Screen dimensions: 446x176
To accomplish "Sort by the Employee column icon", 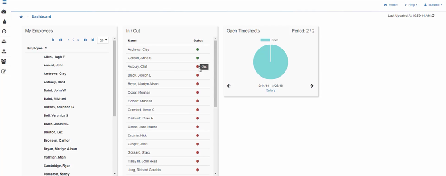I will [x=46, y=48].
